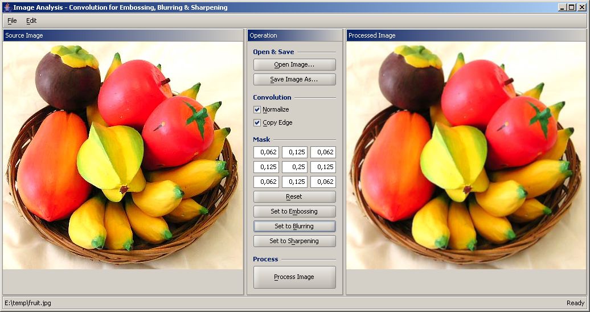Viewport: 590px width, 312px height.
Task: Toggle the Normalize checkbox
Action: point(257,109)
